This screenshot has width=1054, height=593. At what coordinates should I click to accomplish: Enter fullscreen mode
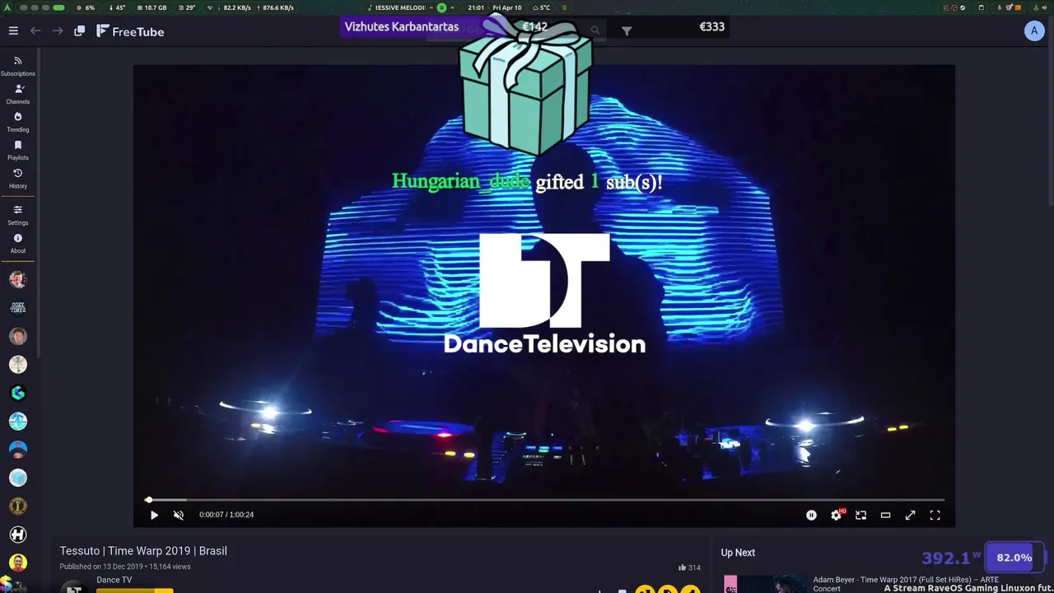tap(935, 515)
